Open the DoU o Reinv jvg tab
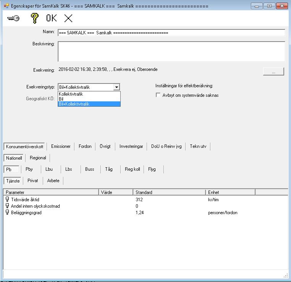 click(x=166, y=146)
